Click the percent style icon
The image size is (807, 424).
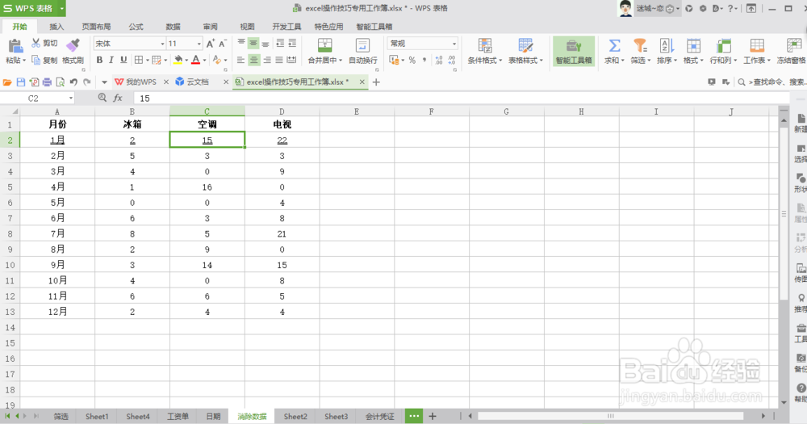[412, 61]
